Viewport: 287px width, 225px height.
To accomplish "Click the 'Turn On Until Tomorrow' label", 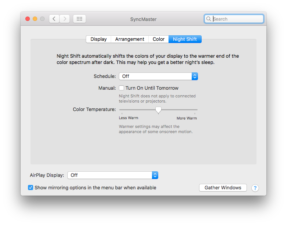I will click(x=152, y=88).
